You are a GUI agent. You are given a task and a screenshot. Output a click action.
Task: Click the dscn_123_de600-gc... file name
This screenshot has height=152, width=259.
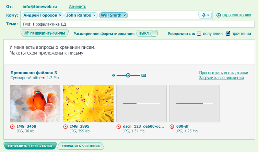(x=143, y=126)
